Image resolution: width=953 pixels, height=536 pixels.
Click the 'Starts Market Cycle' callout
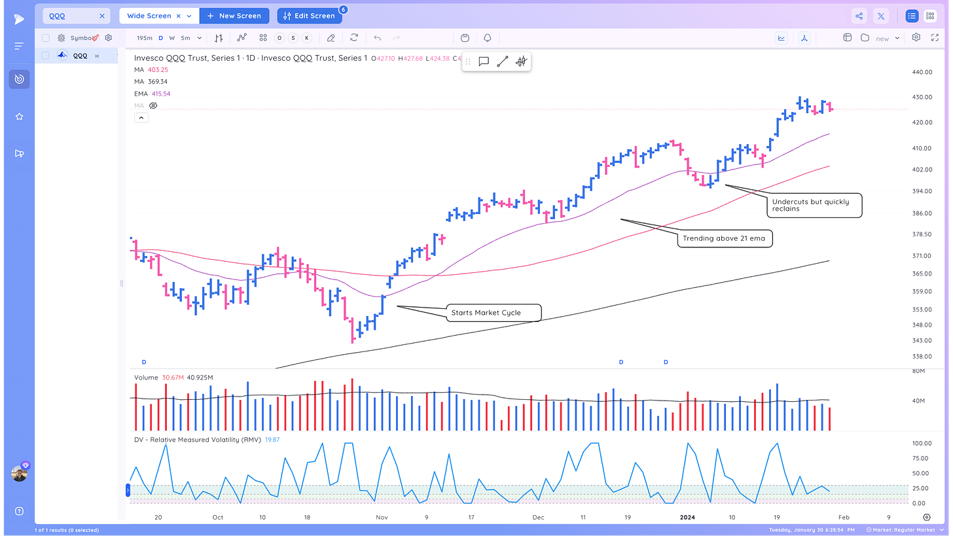(x=494, y=313)
